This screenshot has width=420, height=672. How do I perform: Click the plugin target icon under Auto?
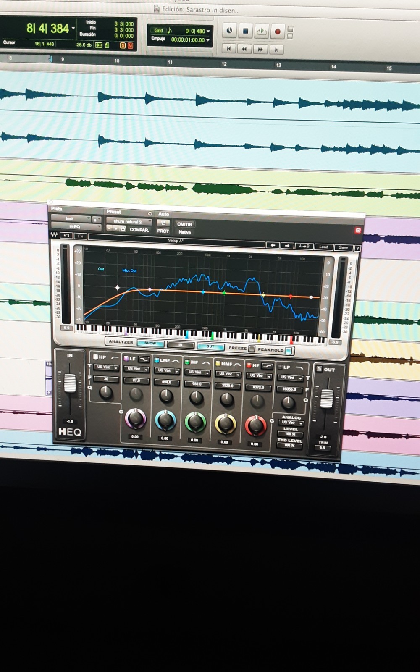coord(163,223)
